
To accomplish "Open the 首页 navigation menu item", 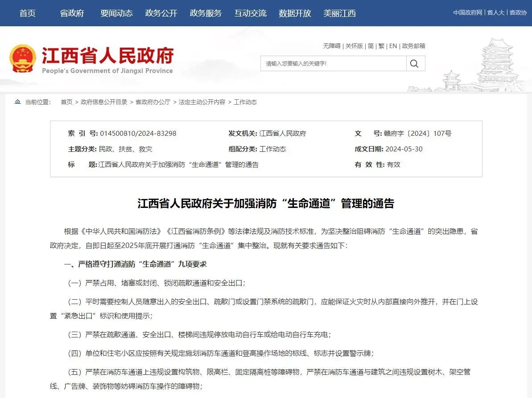I will [x=27, y=13].
